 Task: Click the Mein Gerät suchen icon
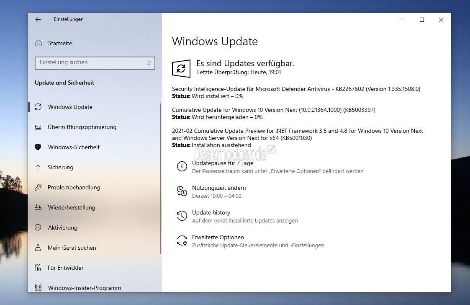38,248
